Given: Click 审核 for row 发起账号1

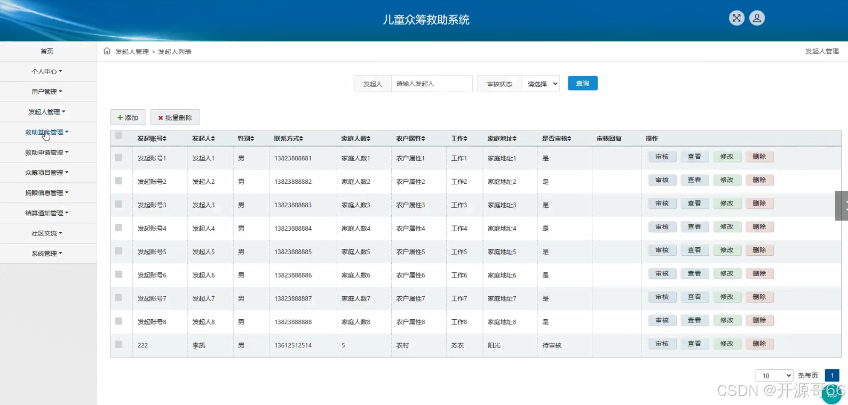Looking at the screenshot, I should (x=662, y=157).
